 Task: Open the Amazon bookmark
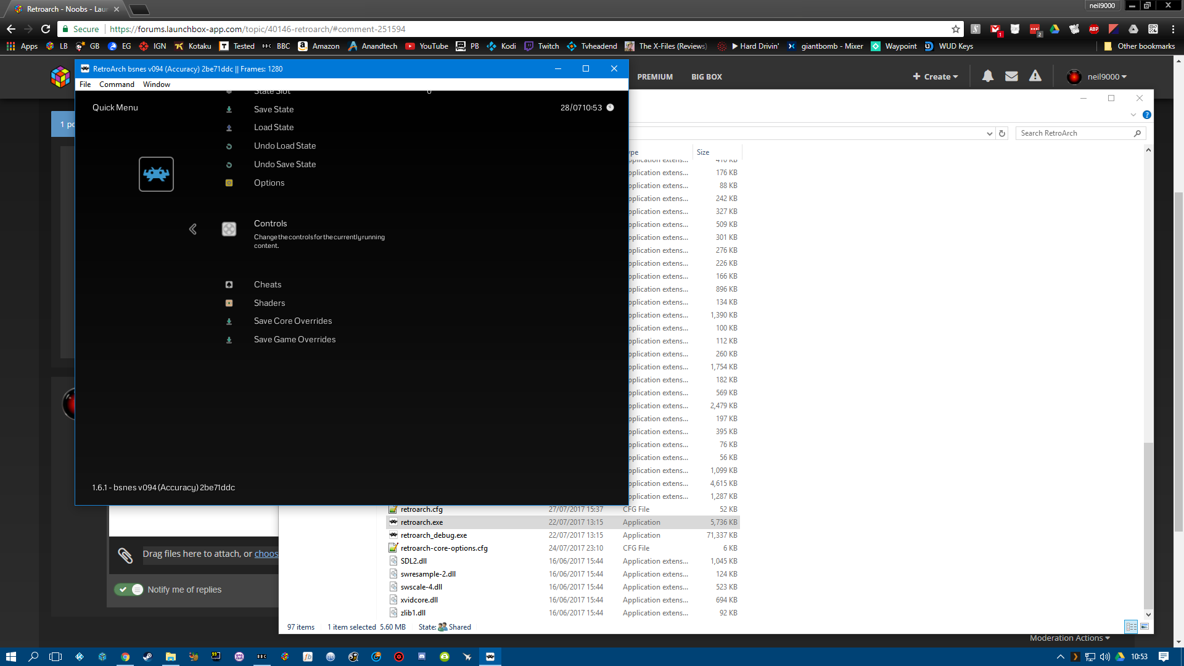(x=319, y=46)
